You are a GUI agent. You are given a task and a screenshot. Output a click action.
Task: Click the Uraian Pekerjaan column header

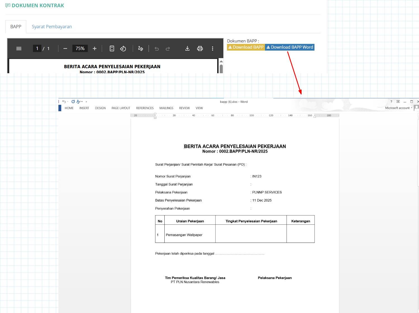click(190, 221)
